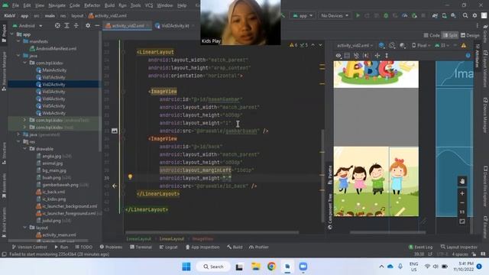Screen dimensions: 489x275
Task: Click the editor horizontal scrollbar
Action: [212, 232]
